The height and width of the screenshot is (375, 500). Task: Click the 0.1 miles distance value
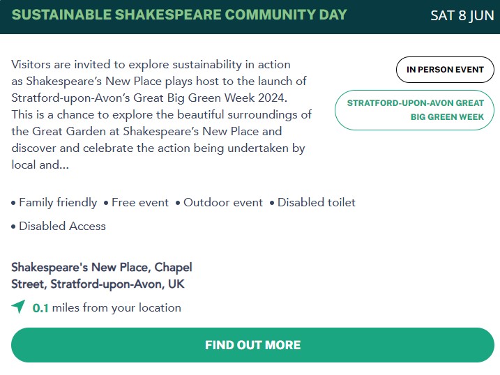tap(40, 308)
